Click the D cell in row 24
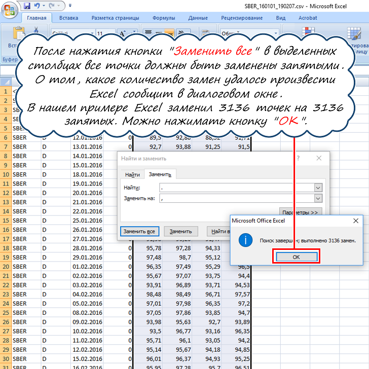369x369 pixels. pyautogui.click(x=56, y=304)
